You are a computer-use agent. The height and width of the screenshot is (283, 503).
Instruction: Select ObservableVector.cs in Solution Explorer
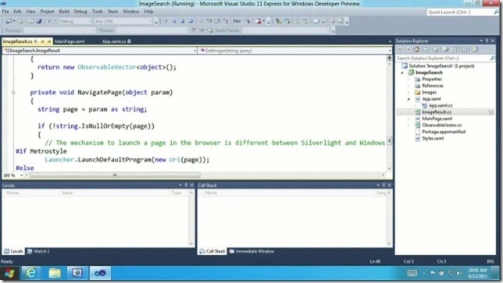[442, 126]
